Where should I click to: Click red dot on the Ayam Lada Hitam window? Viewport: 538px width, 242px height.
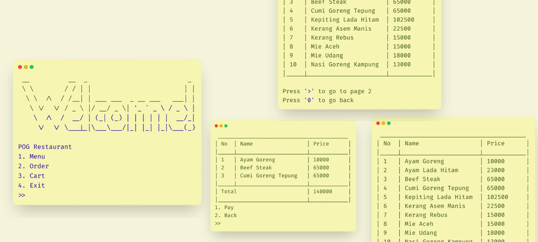(x=378, y=123)
